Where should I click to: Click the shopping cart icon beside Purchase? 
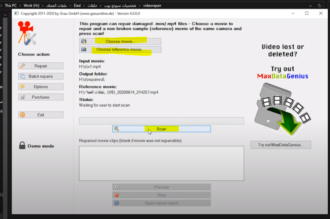[x=22, y=97]
